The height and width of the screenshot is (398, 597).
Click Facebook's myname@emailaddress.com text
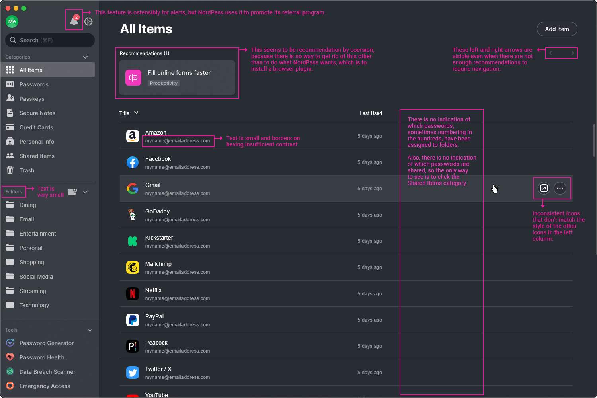point(178,167)
